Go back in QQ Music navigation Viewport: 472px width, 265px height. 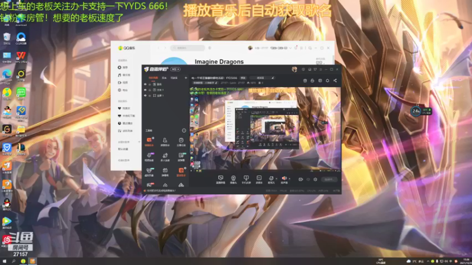[x=159, y=48]
